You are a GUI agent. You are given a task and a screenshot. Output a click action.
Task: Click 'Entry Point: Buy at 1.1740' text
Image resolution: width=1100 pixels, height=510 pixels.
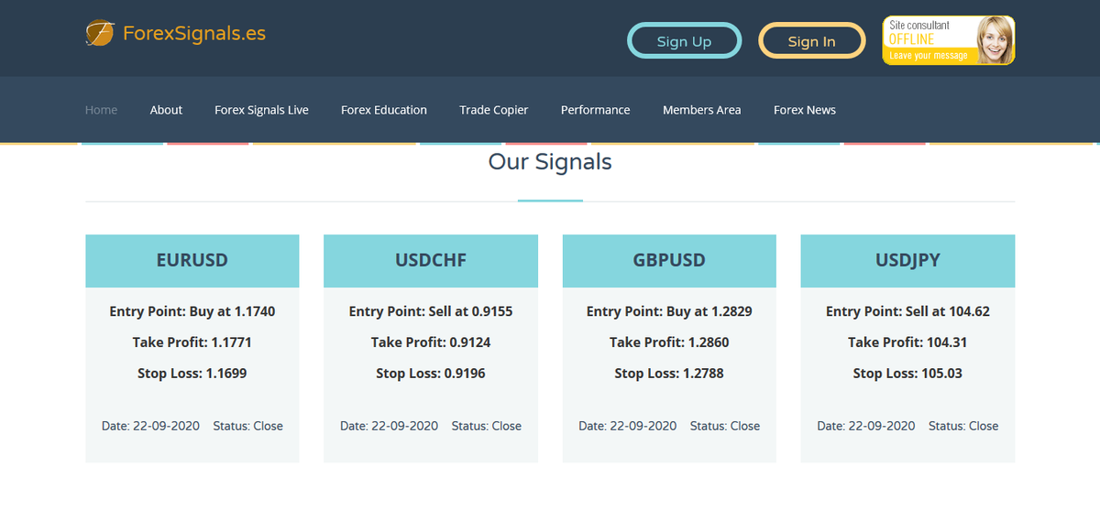pos(192,311)
